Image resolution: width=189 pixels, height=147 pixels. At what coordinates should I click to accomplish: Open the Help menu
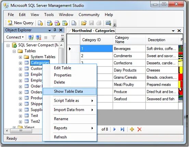point(109,15)
